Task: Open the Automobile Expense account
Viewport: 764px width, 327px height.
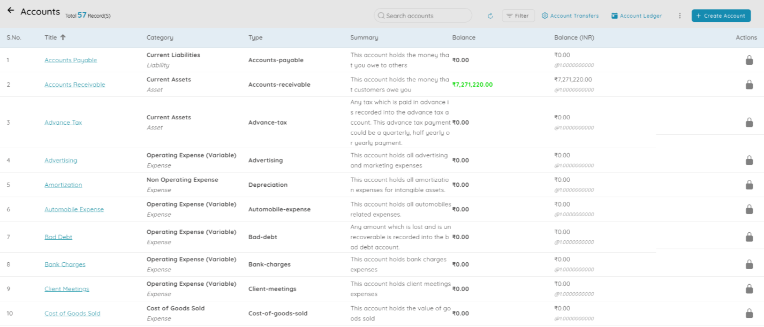Action: tap(74, 209)
